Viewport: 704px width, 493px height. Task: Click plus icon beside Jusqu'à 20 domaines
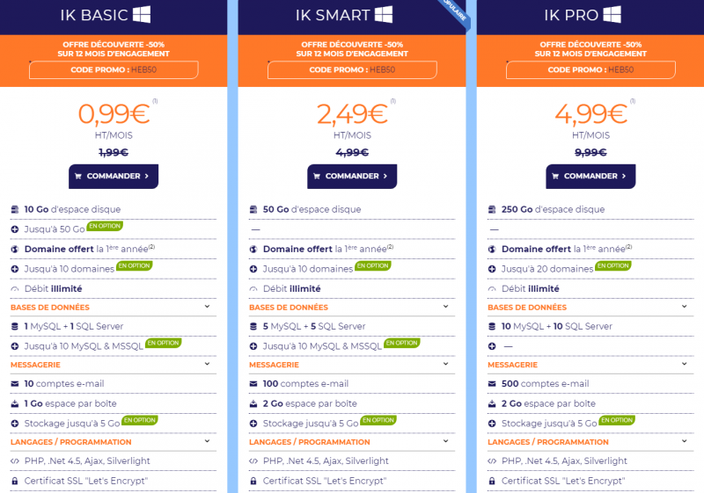pyautogui.click(x=492, y=269)
